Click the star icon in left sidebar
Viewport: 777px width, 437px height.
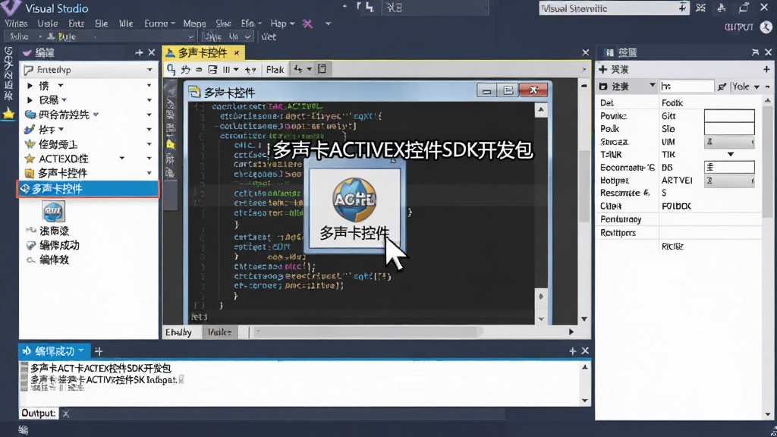click(8, 114)
